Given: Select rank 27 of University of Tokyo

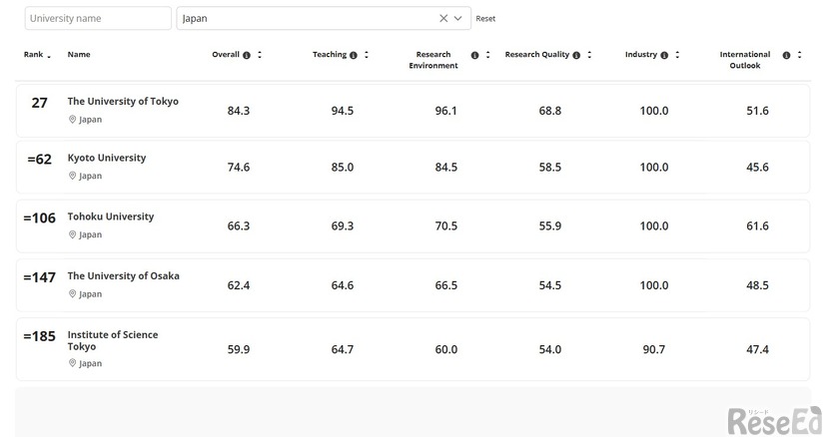Looking at the screenshot, I should click(40, 103).
